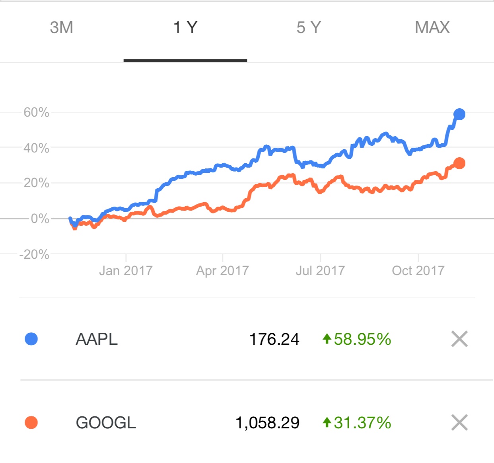The width and height of the screenshot is (494, 463).
Task: Click the AAPL ticker label
Action: pos(96,339)
